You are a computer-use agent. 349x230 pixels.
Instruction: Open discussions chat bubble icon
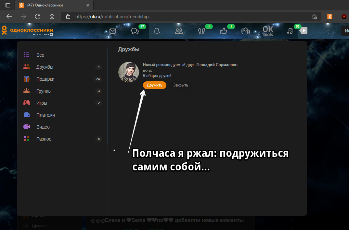click(135, 31)
